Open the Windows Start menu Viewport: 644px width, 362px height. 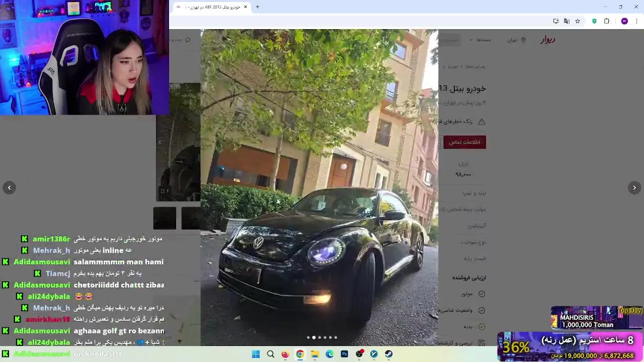pos(256,354)
